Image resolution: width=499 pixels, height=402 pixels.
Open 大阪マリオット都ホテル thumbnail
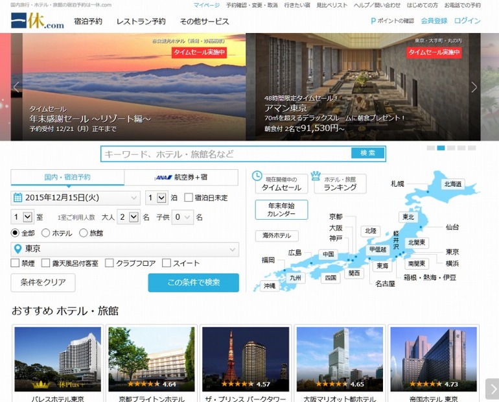click(x=340, y=359)
